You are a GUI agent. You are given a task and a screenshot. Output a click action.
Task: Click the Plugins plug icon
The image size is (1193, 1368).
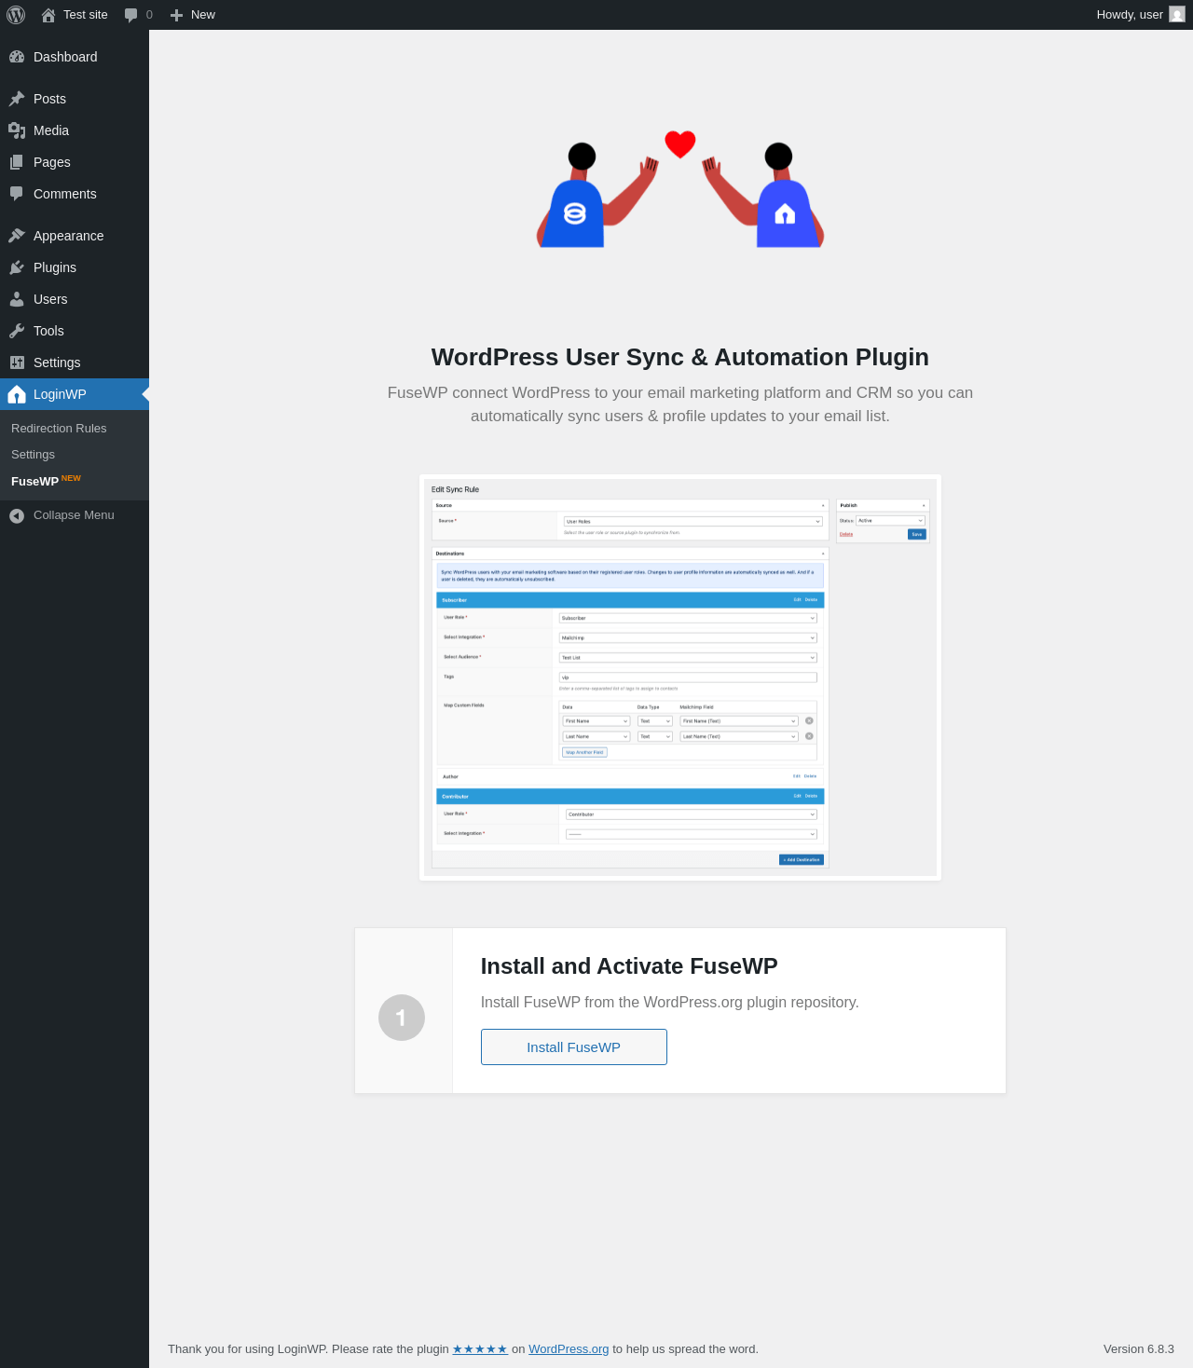coord(17,267)
